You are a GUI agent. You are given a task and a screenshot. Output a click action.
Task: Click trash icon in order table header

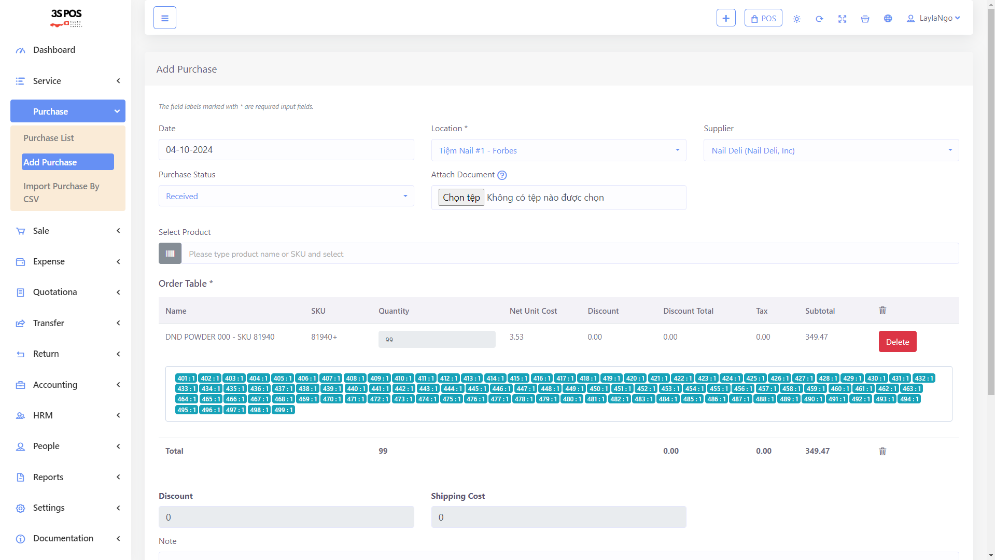(882, 311)
